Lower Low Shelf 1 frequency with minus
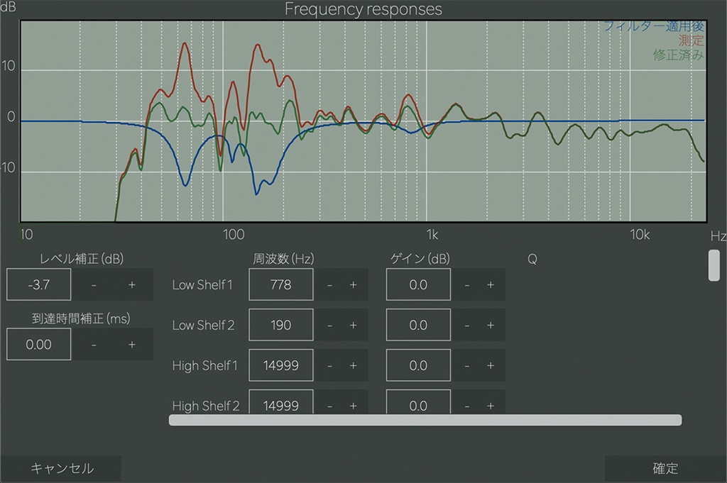Image resolution: width=727 pixels, height=483 pixels. [329, 285]
